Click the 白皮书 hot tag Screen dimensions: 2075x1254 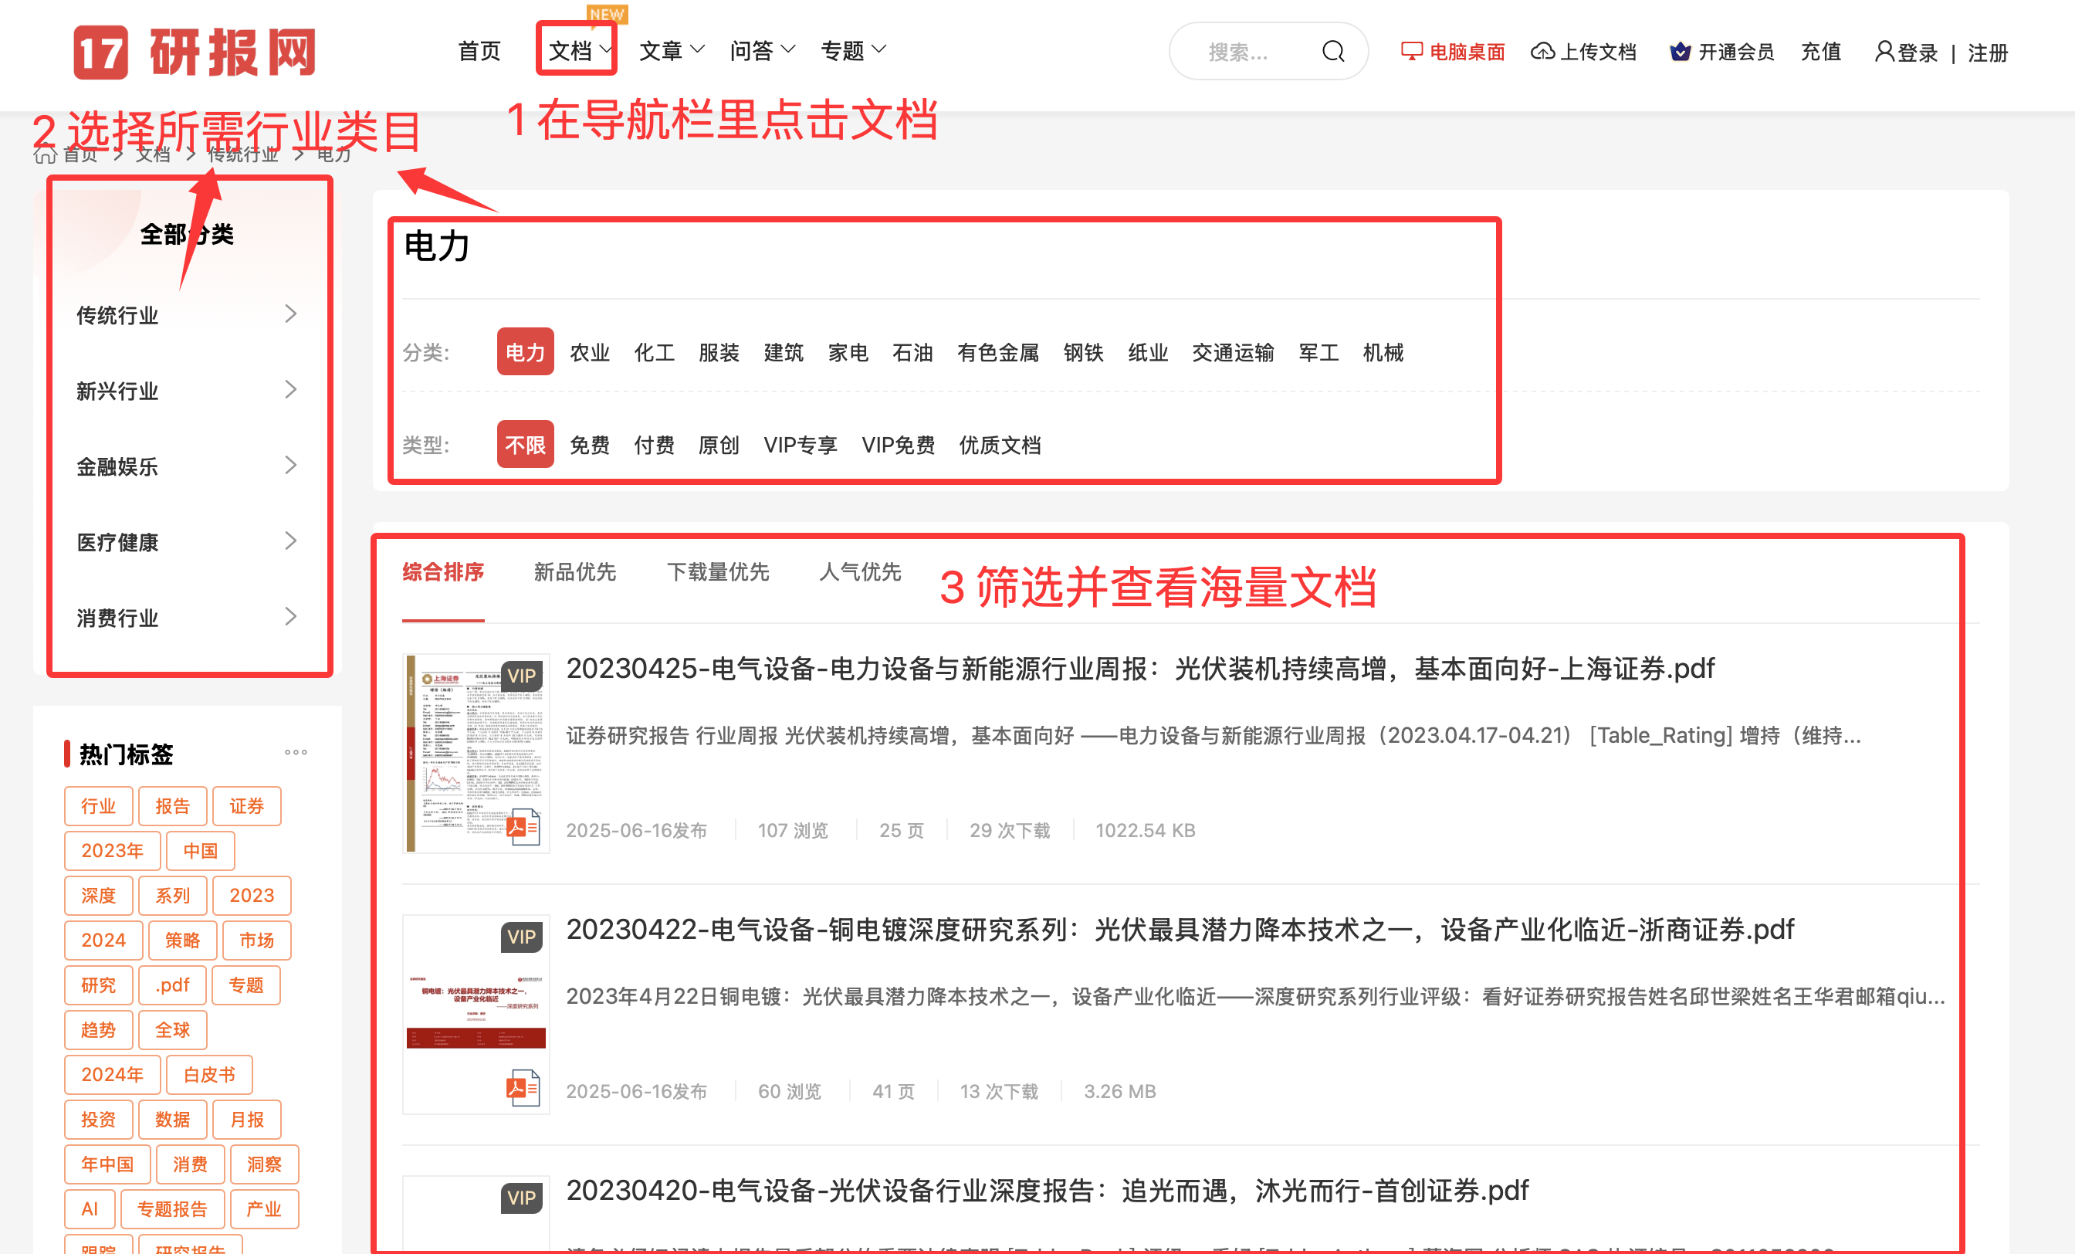tap(210, 1075)
